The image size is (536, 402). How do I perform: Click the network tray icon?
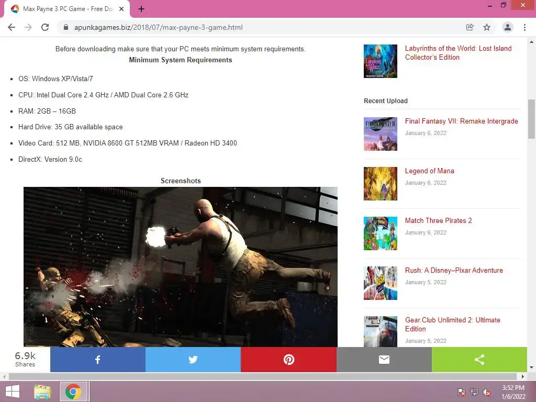[474, 392]
